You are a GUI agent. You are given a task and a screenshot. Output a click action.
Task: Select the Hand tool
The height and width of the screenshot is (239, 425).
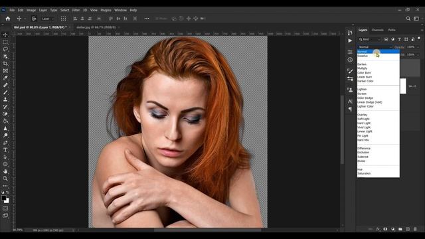click(5, 171)
